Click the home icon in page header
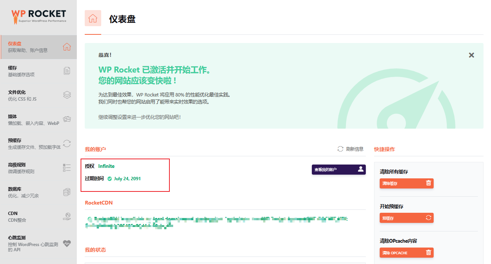This screenshot has width=491, height=264. coord(93,18)
